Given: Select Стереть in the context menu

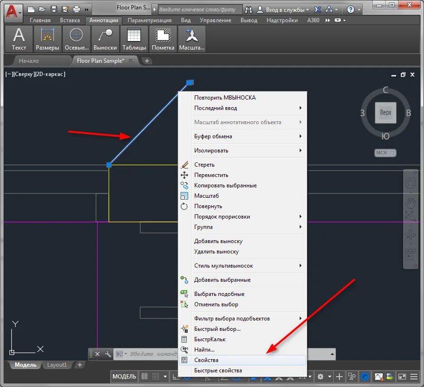Looking at the screenshot, I should 242,165.
